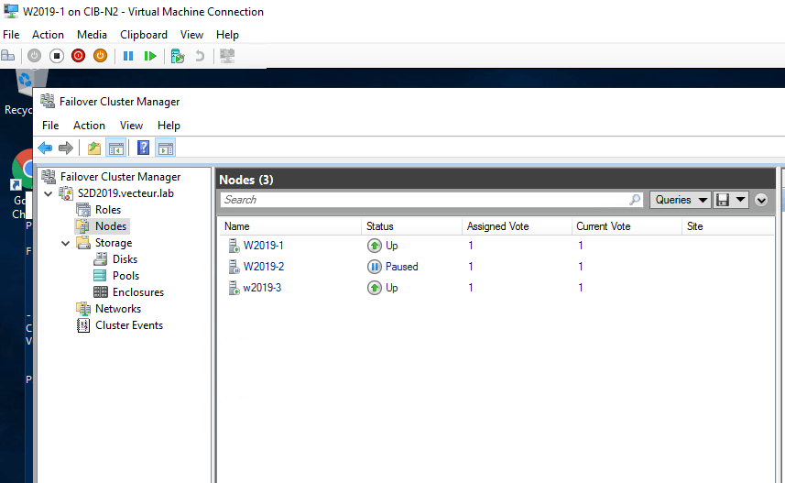
Task: Click the green Start/Resume VM icon
Action: 150,56
